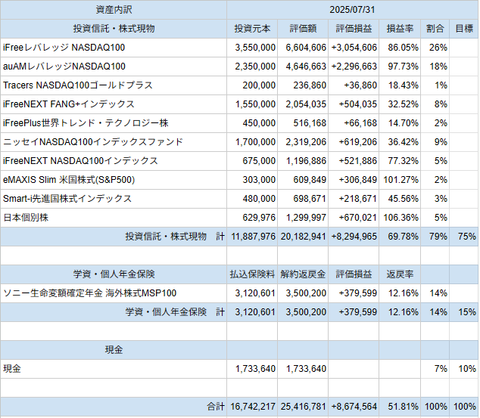Select the 6,604,606 valuation cell

(x=303, y=48)
